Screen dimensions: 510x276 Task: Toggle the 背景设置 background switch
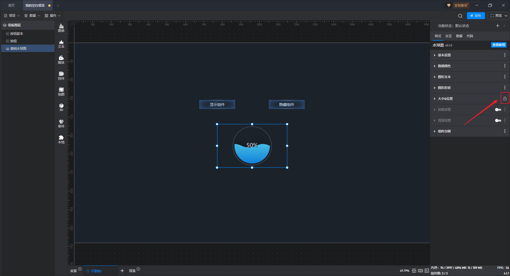[498, 120]
